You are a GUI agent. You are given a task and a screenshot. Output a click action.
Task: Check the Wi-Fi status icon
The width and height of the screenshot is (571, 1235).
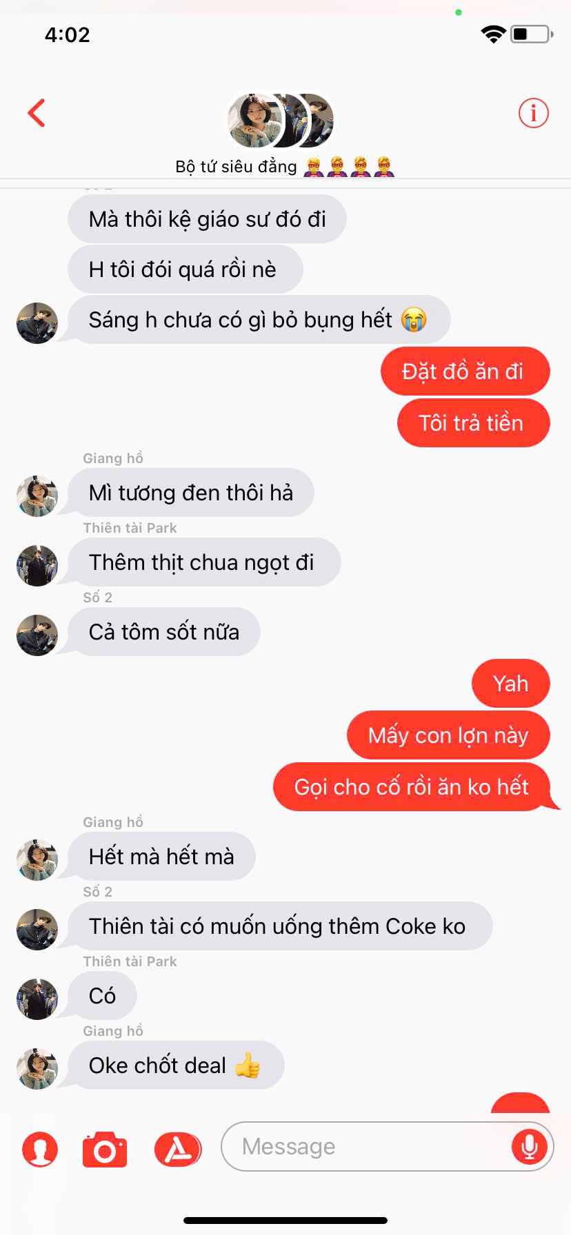pyautogui.click(x=493, y=34)
